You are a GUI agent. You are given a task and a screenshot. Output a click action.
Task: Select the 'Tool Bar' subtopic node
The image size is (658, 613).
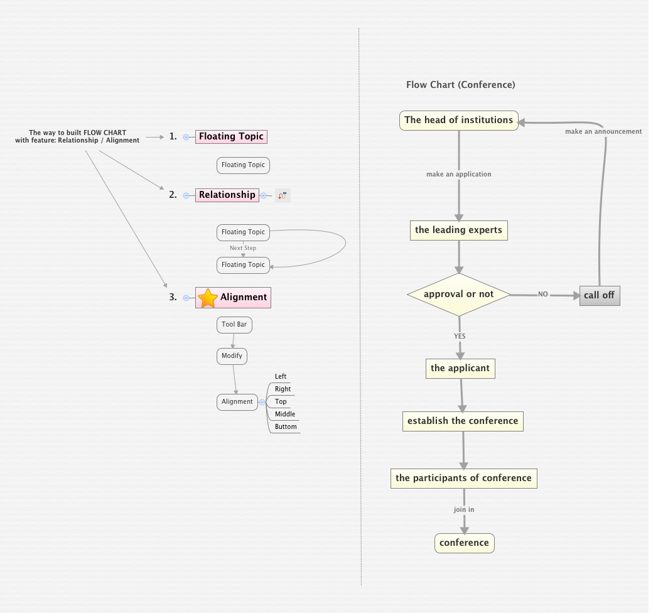tap(234, 325)
